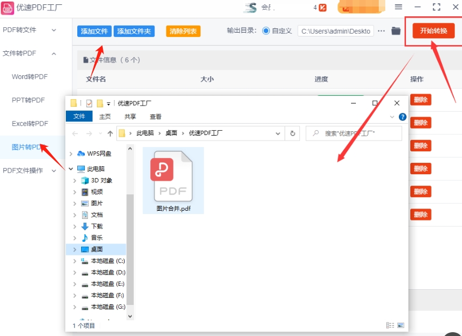Expand the Explorer ribbon with the chevron
The width and height of the screenshot is (462, 336).
[392, 117]
